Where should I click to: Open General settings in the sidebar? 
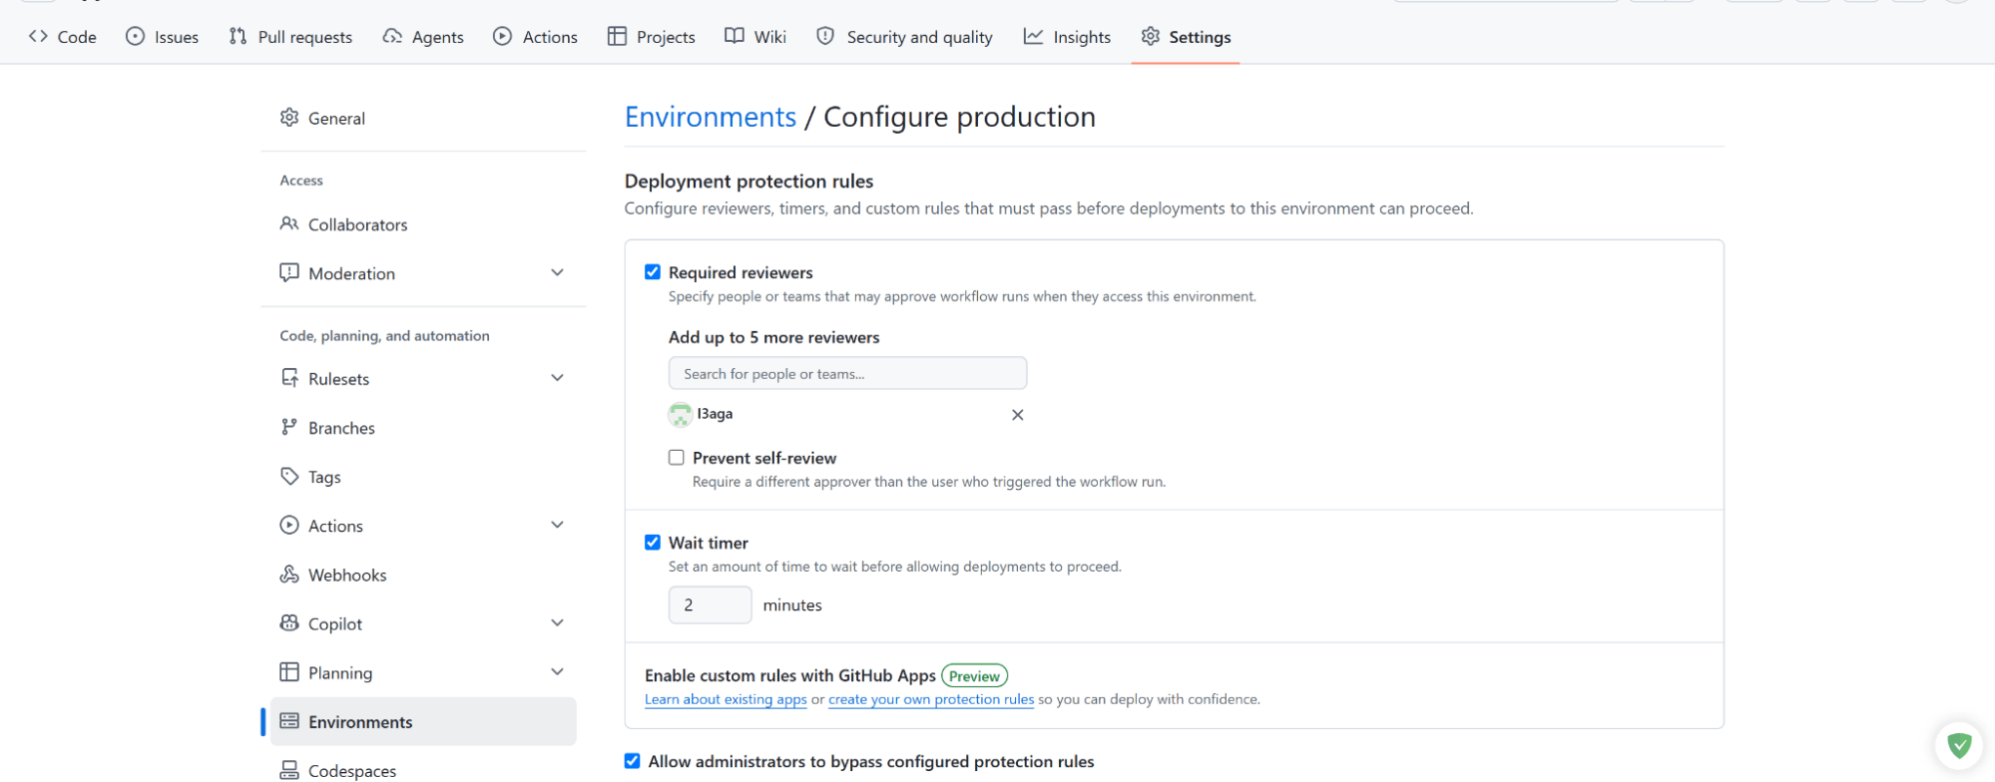click(x=423, y=118)
